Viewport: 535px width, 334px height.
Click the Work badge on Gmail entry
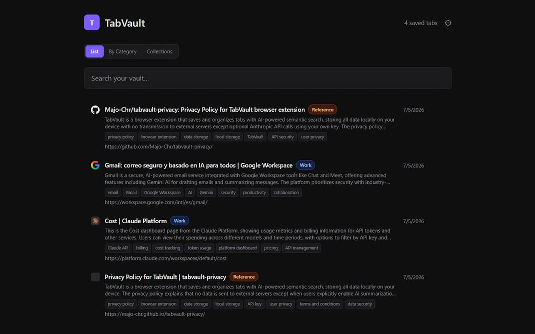pos(305,165)
